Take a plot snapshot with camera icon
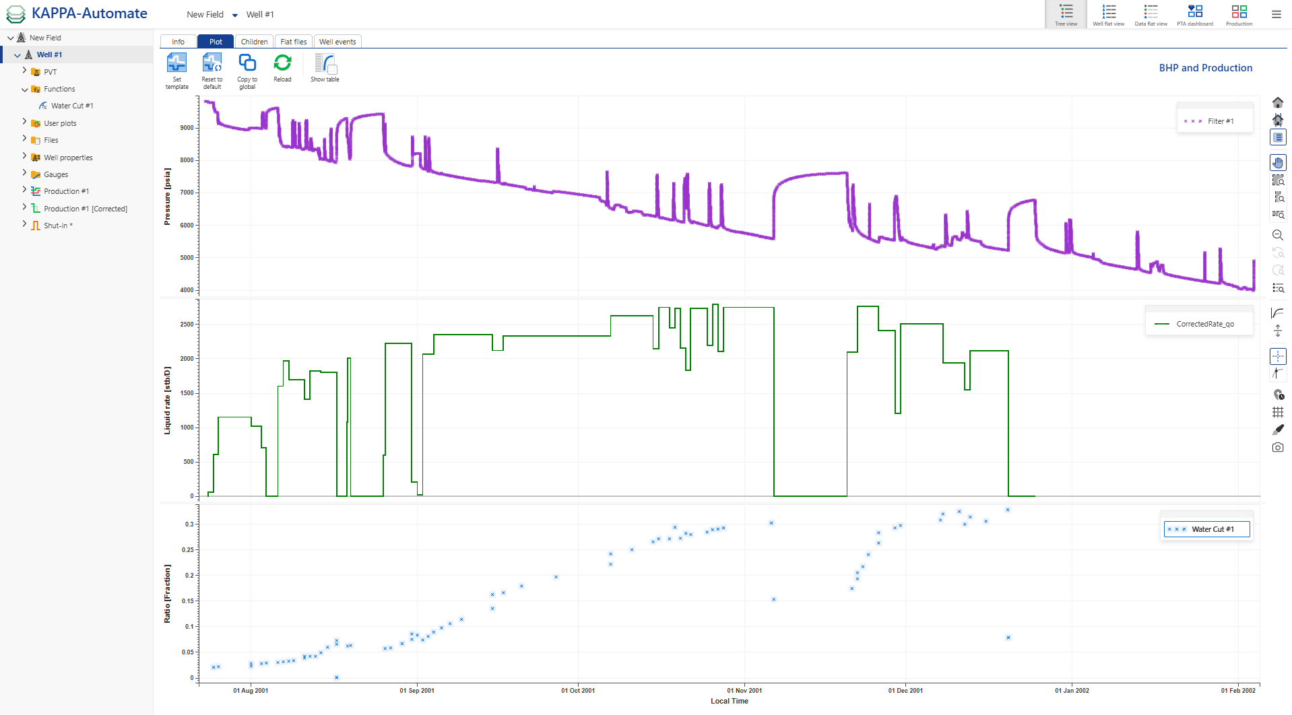This screenshot has height=715, width=1292. 1277,447
